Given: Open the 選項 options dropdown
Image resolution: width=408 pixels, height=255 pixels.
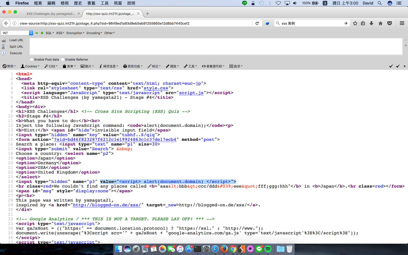Looking at the screenshot, I should point(236,66).
